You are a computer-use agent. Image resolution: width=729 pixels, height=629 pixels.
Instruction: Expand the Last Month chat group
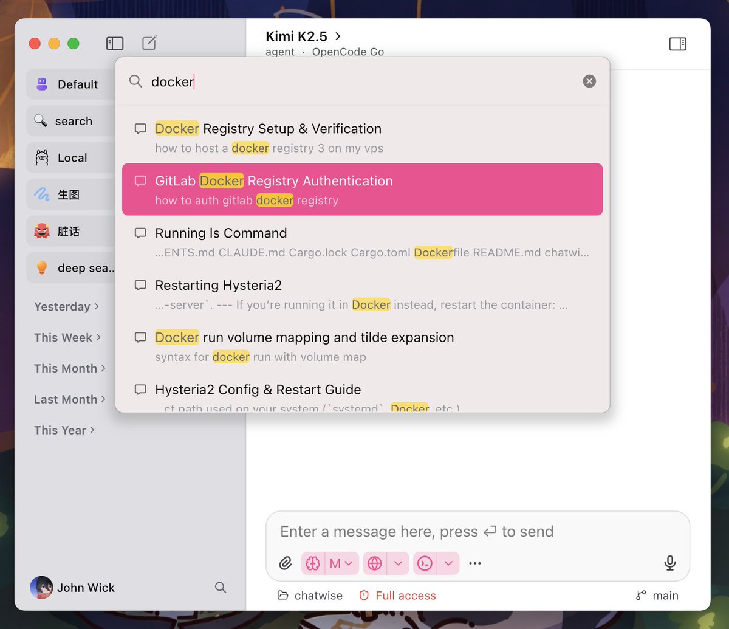pos(70,399)
